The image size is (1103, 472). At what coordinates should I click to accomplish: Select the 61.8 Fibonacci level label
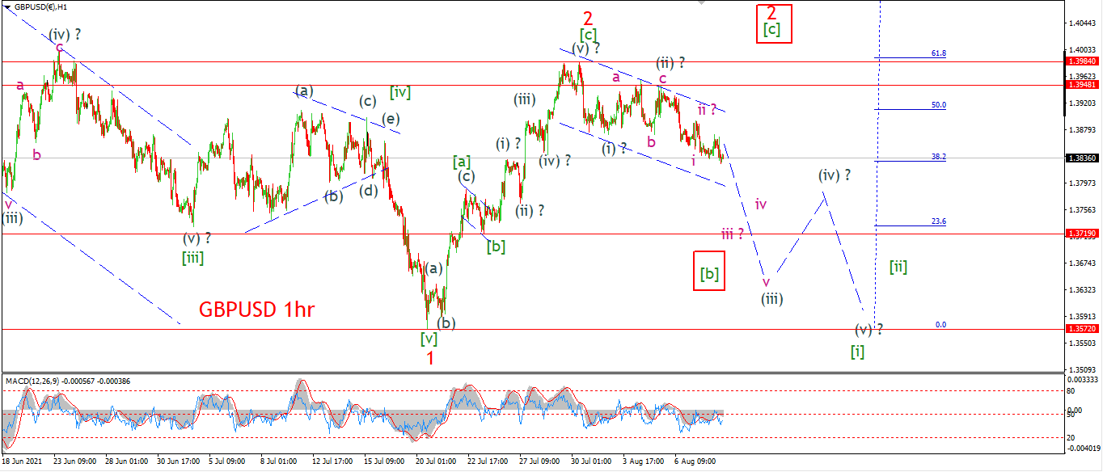point(938,53)
